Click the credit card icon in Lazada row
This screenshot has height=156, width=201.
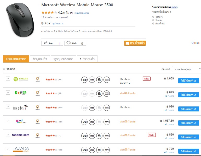(107, 150)
